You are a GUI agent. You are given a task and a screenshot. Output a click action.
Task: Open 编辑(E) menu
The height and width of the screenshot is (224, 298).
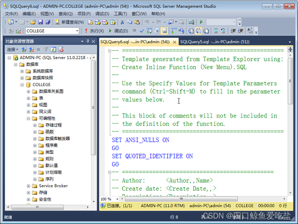coord(29,14)
